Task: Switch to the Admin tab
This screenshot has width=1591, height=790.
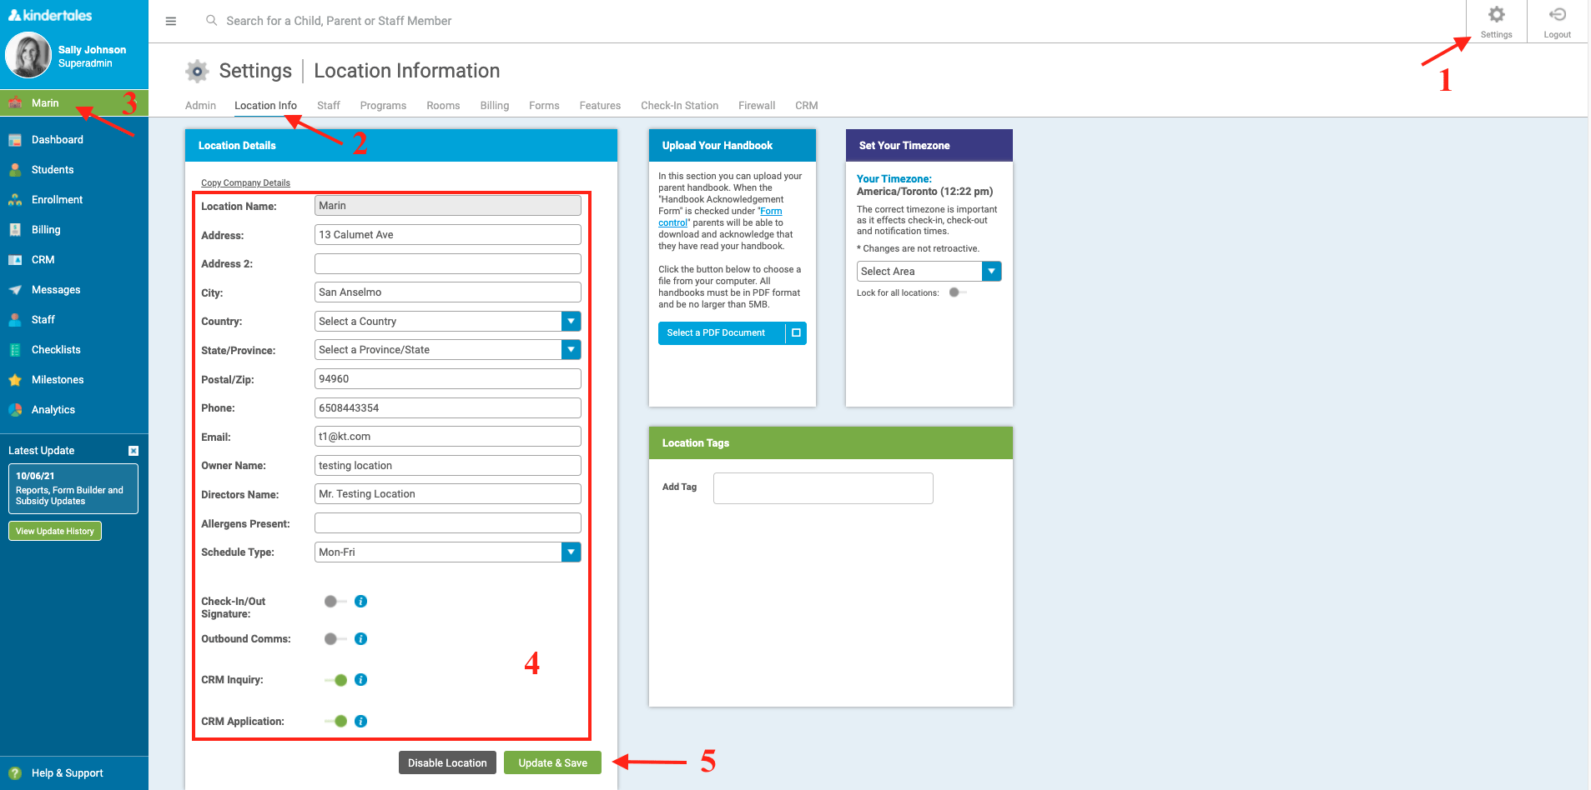Action: [x=200, y=106]
